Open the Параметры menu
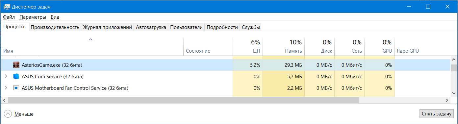The width and height of the screenshot is (458, 124). coord(33,17)
